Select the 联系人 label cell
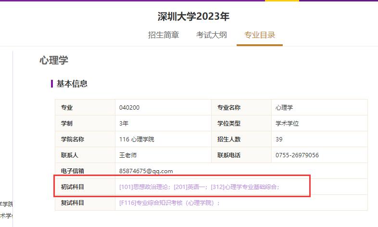Image resolution: width=378 pixels, height=227 pixels. click(85, 155)
